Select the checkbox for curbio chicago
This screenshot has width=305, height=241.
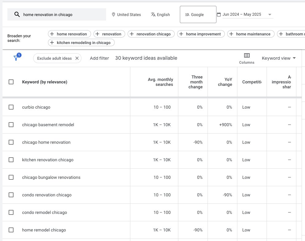tap(11, 107)
